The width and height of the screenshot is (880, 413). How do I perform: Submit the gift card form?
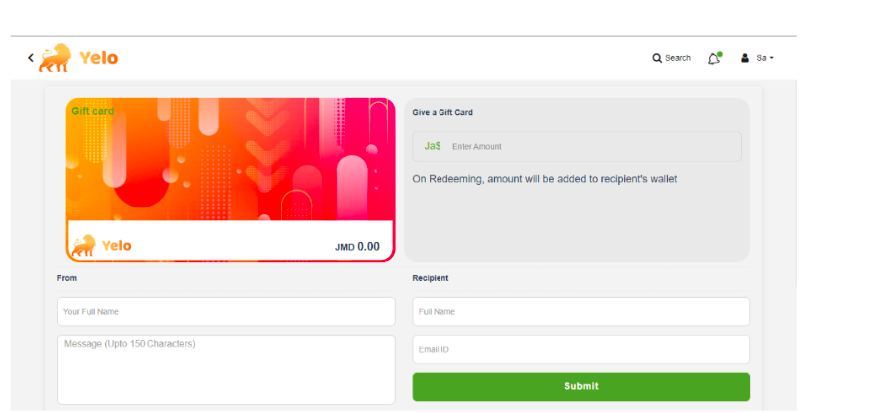[581, 387]
